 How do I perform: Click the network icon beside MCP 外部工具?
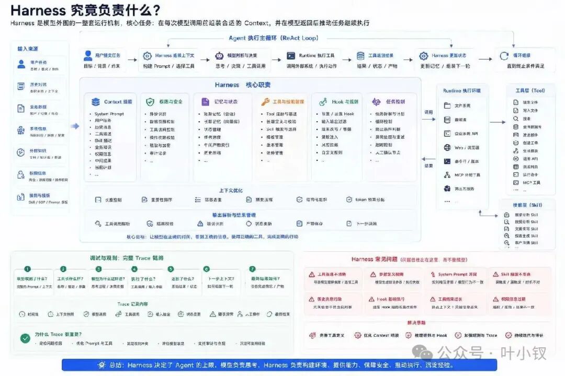(447, 175)
